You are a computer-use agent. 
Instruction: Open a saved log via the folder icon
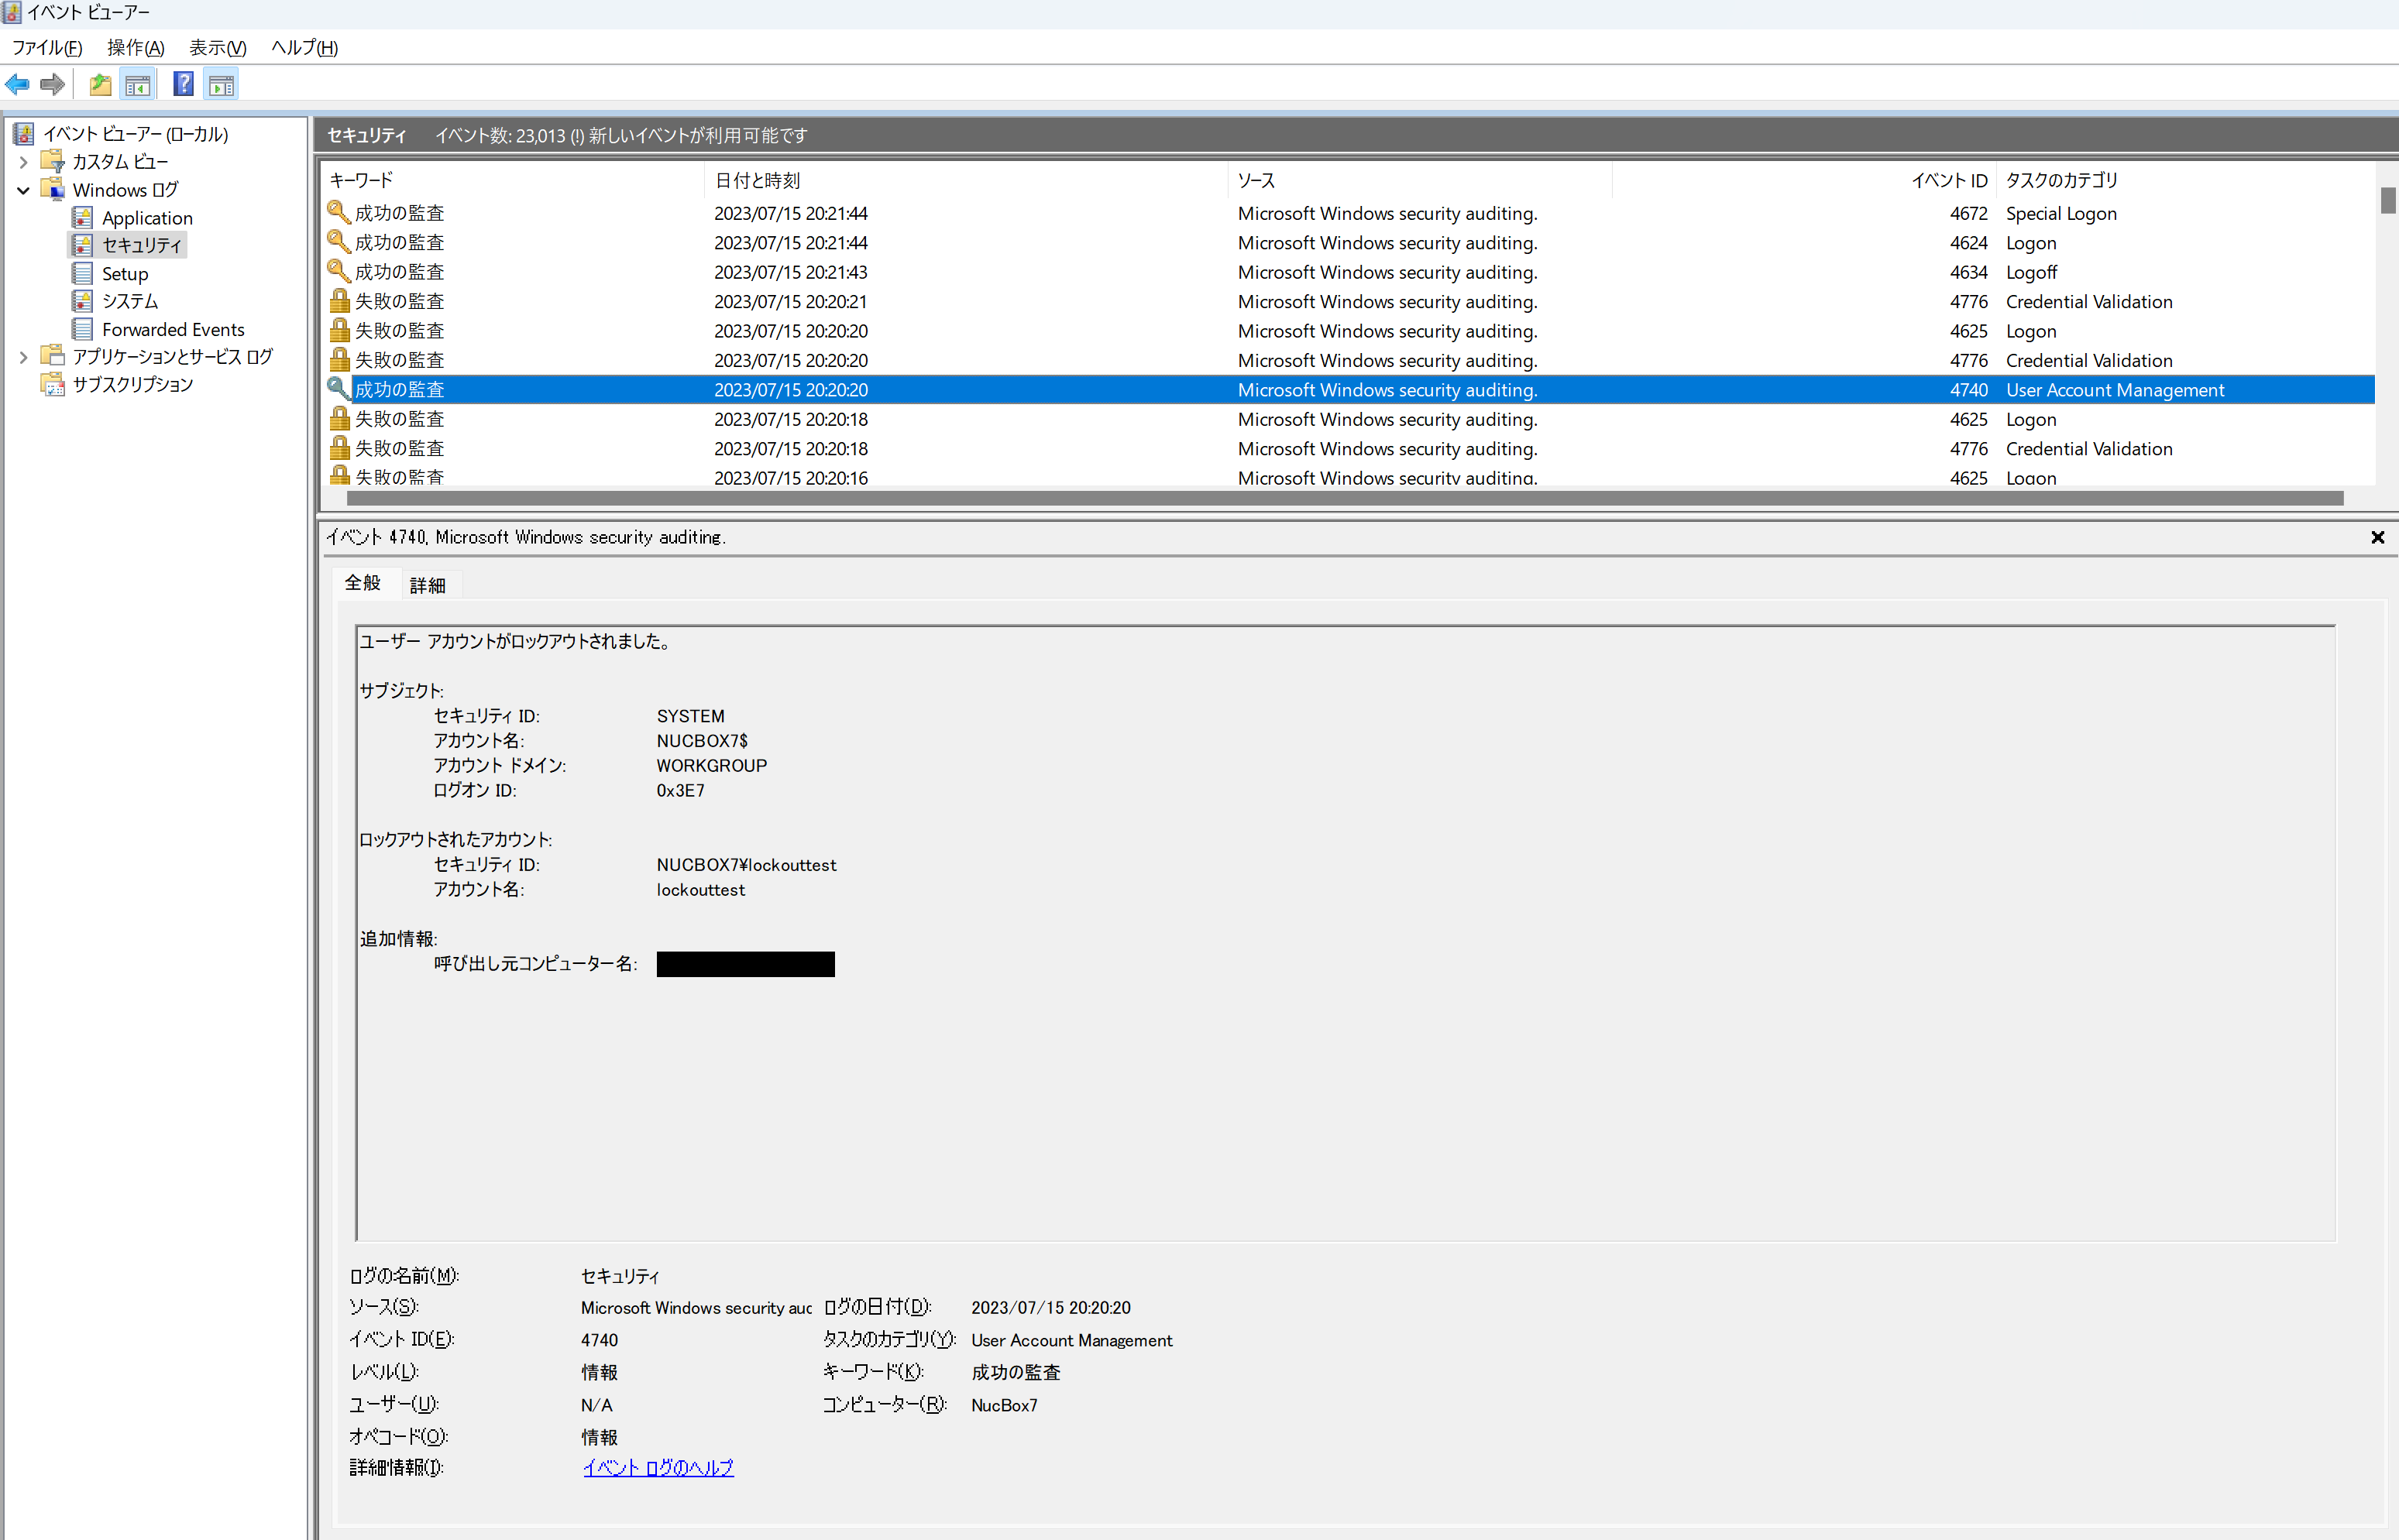click(x=99, y=84)
